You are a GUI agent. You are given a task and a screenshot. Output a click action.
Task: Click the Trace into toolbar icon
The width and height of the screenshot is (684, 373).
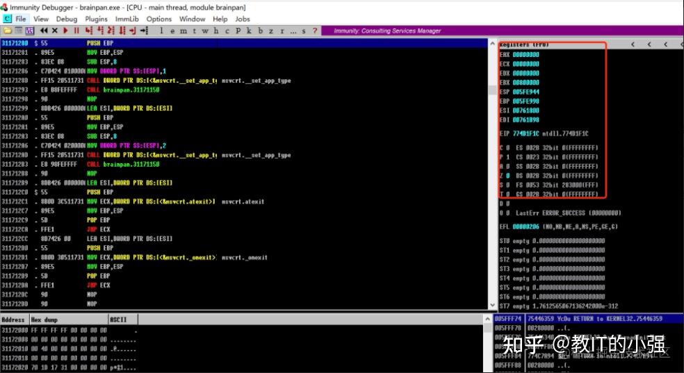tap(111, 31)
